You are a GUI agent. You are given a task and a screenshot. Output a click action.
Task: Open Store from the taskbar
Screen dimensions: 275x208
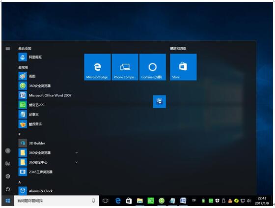coord(129,201)
